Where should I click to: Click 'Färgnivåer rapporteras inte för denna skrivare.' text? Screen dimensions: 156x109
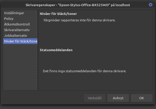click(x=80, y=20)
